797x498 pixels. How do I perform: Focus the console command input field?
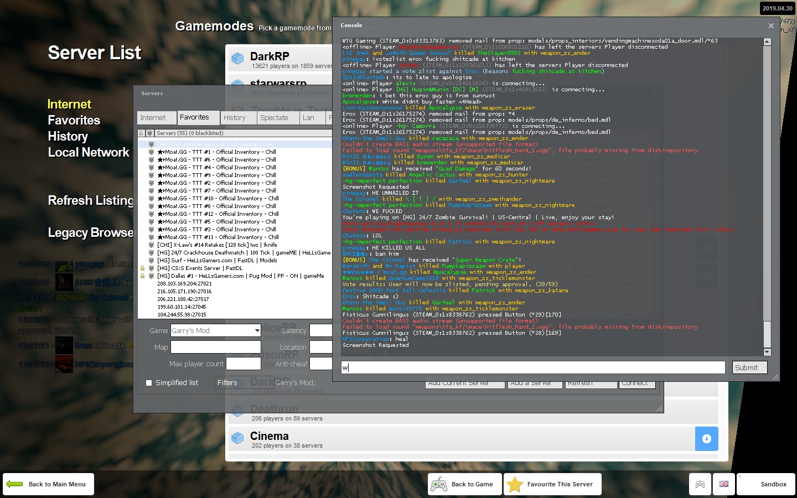[533, 367]
